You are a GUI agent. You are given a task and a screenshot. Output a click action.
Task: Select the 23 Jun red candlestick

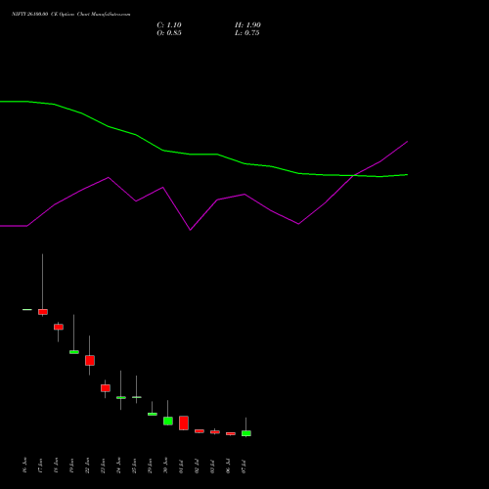coord(106,388)
